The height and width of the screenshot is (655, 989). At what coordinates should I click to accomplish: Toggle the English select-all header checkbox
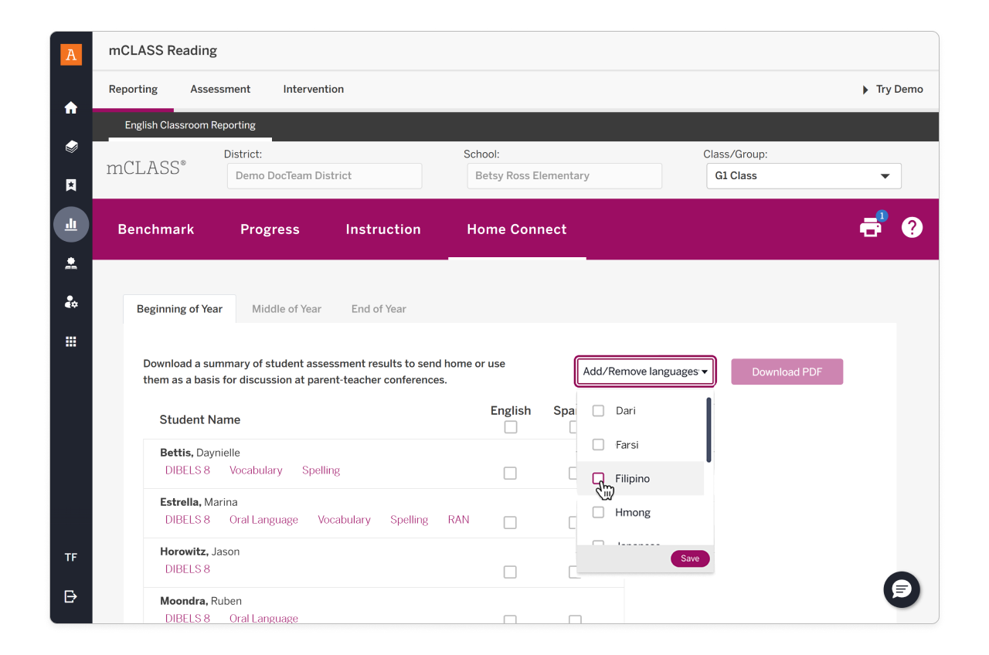pos(511,427)
